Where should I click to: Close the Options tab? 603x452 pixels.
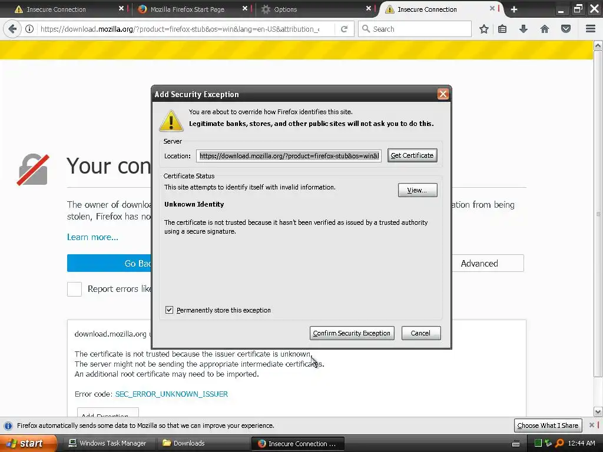tap(369, 8)
